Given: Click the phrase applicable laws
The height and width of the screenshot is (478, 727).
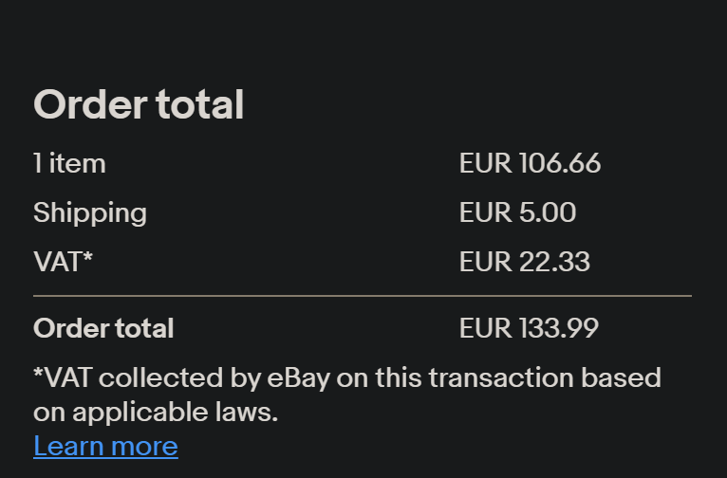Looking at the screenshot, I should [x=176, y=413].
